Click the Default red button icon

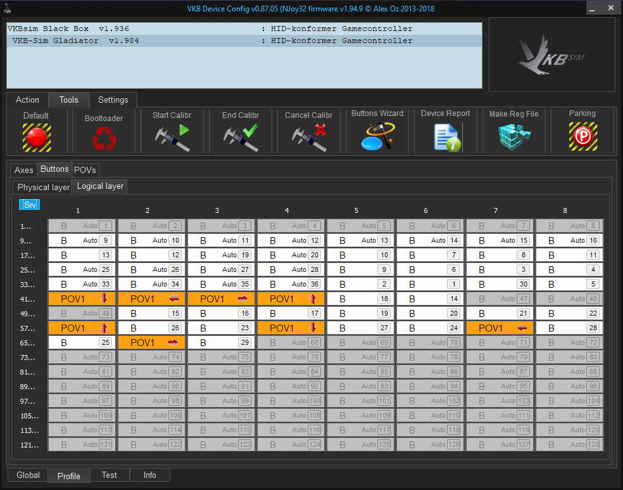36,136
